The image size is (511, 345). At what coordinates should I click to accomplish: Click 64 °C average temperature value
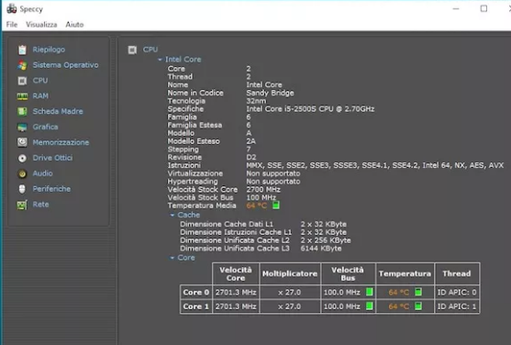[x=256, y=206]
